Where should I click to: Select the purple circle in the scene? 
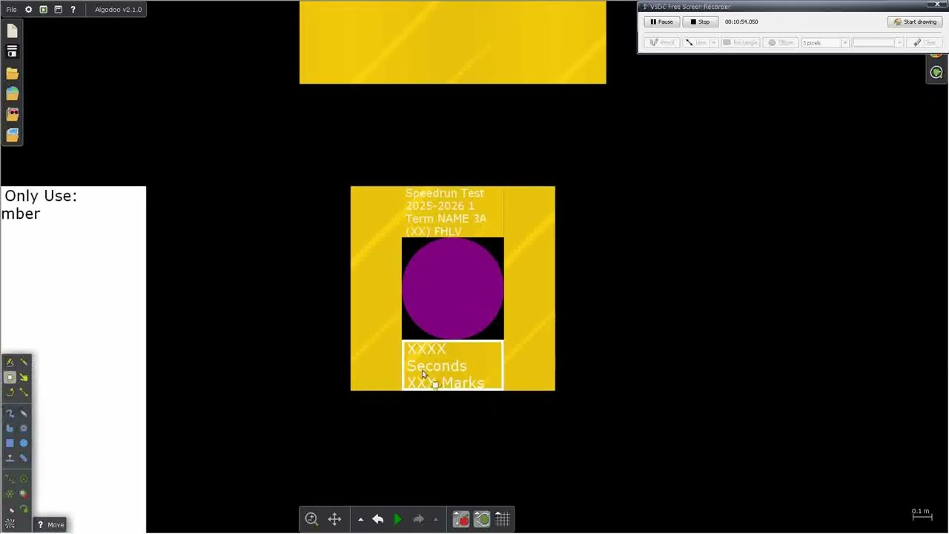point(452,289)
